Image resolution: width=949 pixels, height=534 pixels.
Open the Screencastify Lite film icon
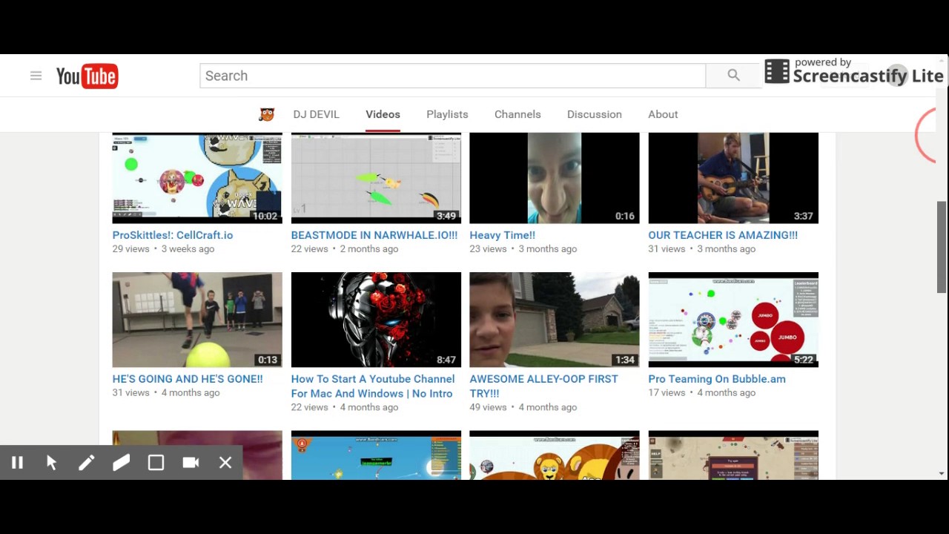(777, 72)
